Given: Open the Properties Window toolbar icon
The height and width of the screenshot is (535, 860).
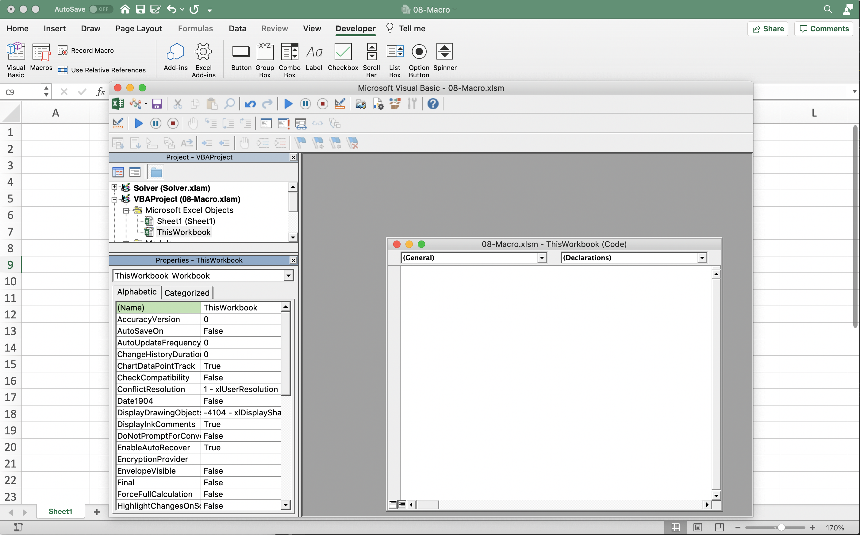Looking at the screenshot, I should (x=378, y=104).
